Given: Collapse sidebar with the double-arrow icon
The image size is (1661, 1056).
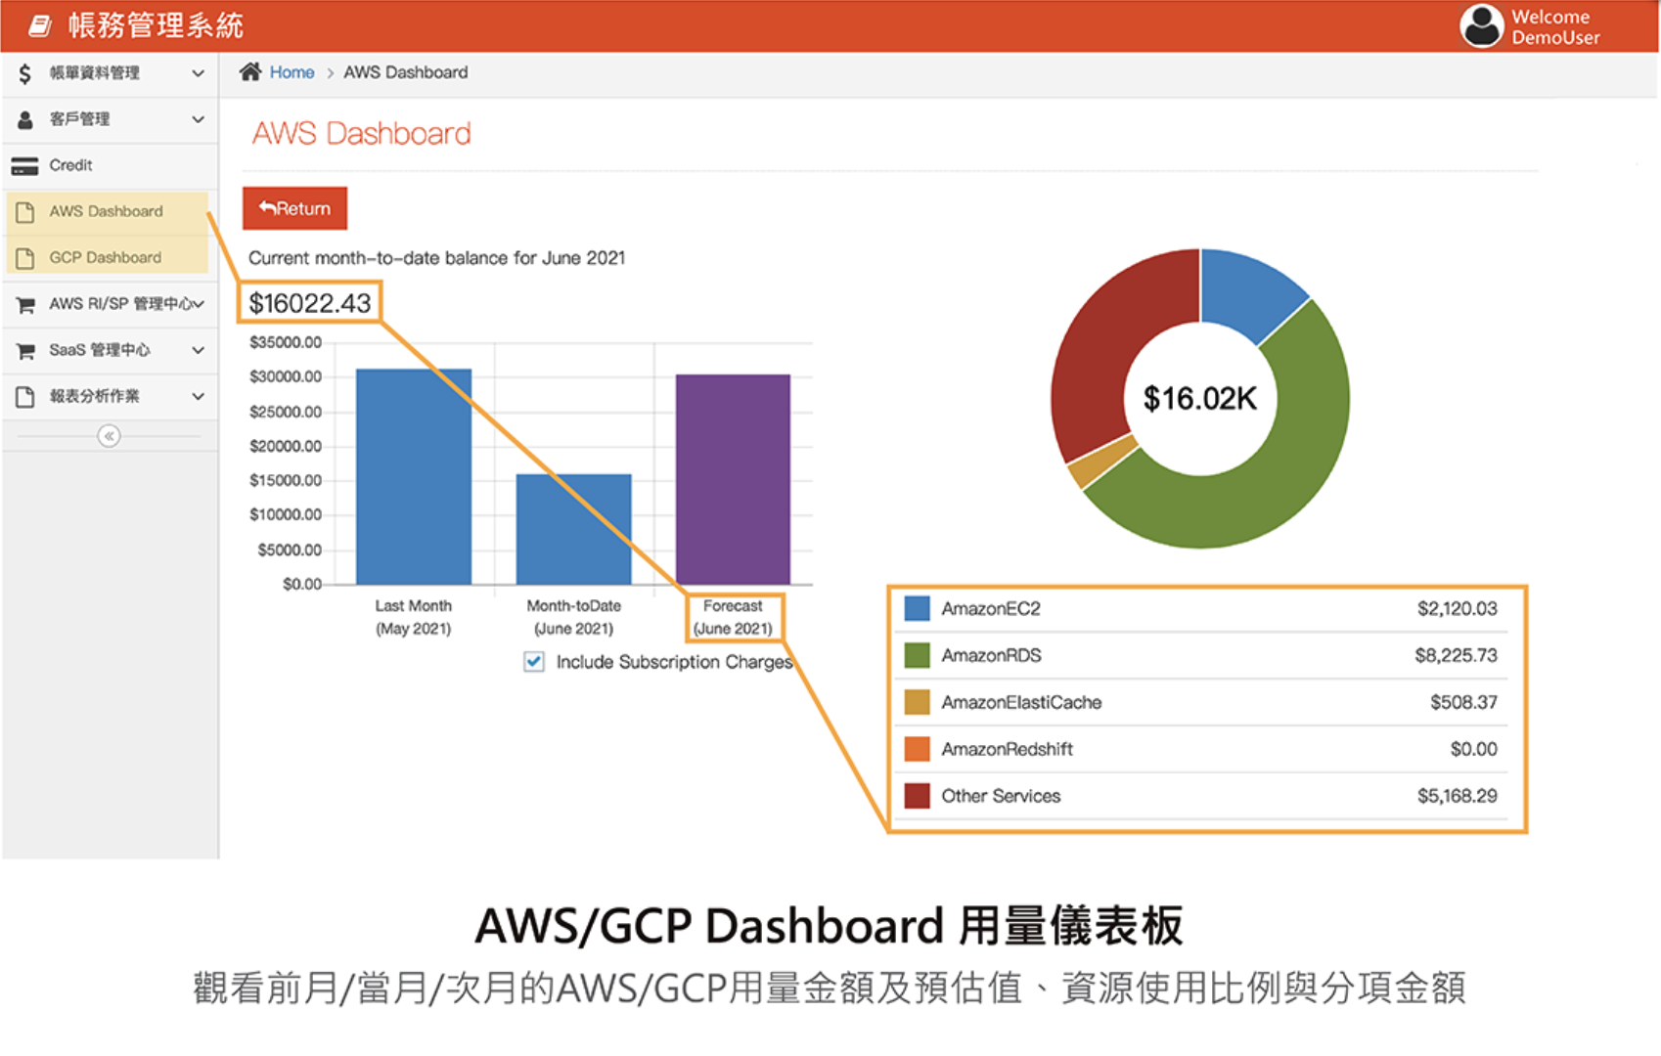Looking at the screenshot, I should [x=109, y=435].
